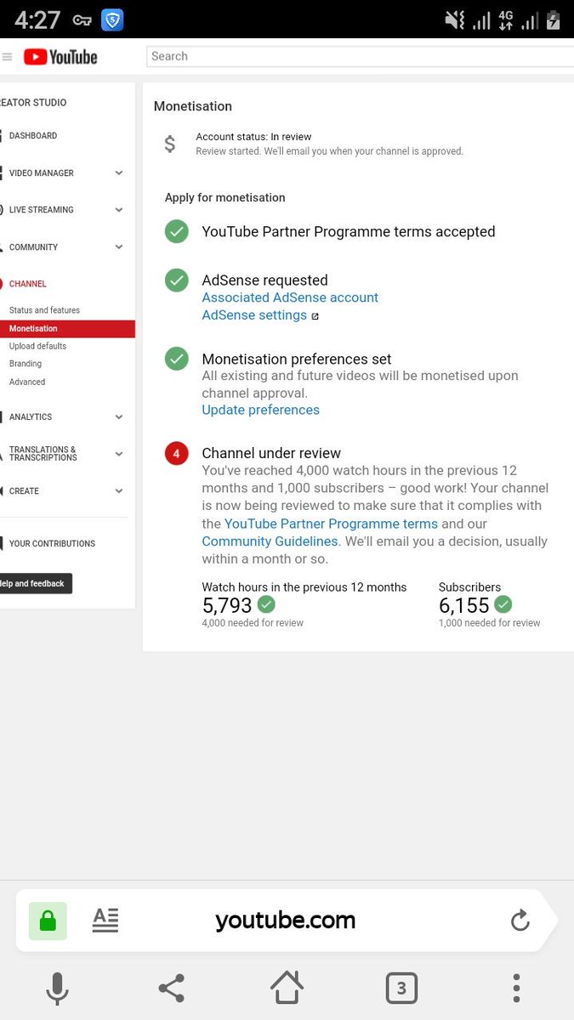Open Analytics section
This screenshot has width=574, height=1020.
[x=31, y=417]
